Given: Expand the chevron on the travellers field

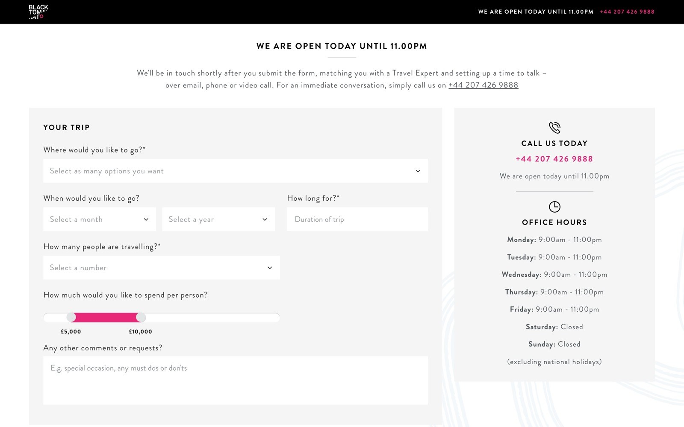Looking at the screenshot, I should pyautogui.click(x=269, y=267).
